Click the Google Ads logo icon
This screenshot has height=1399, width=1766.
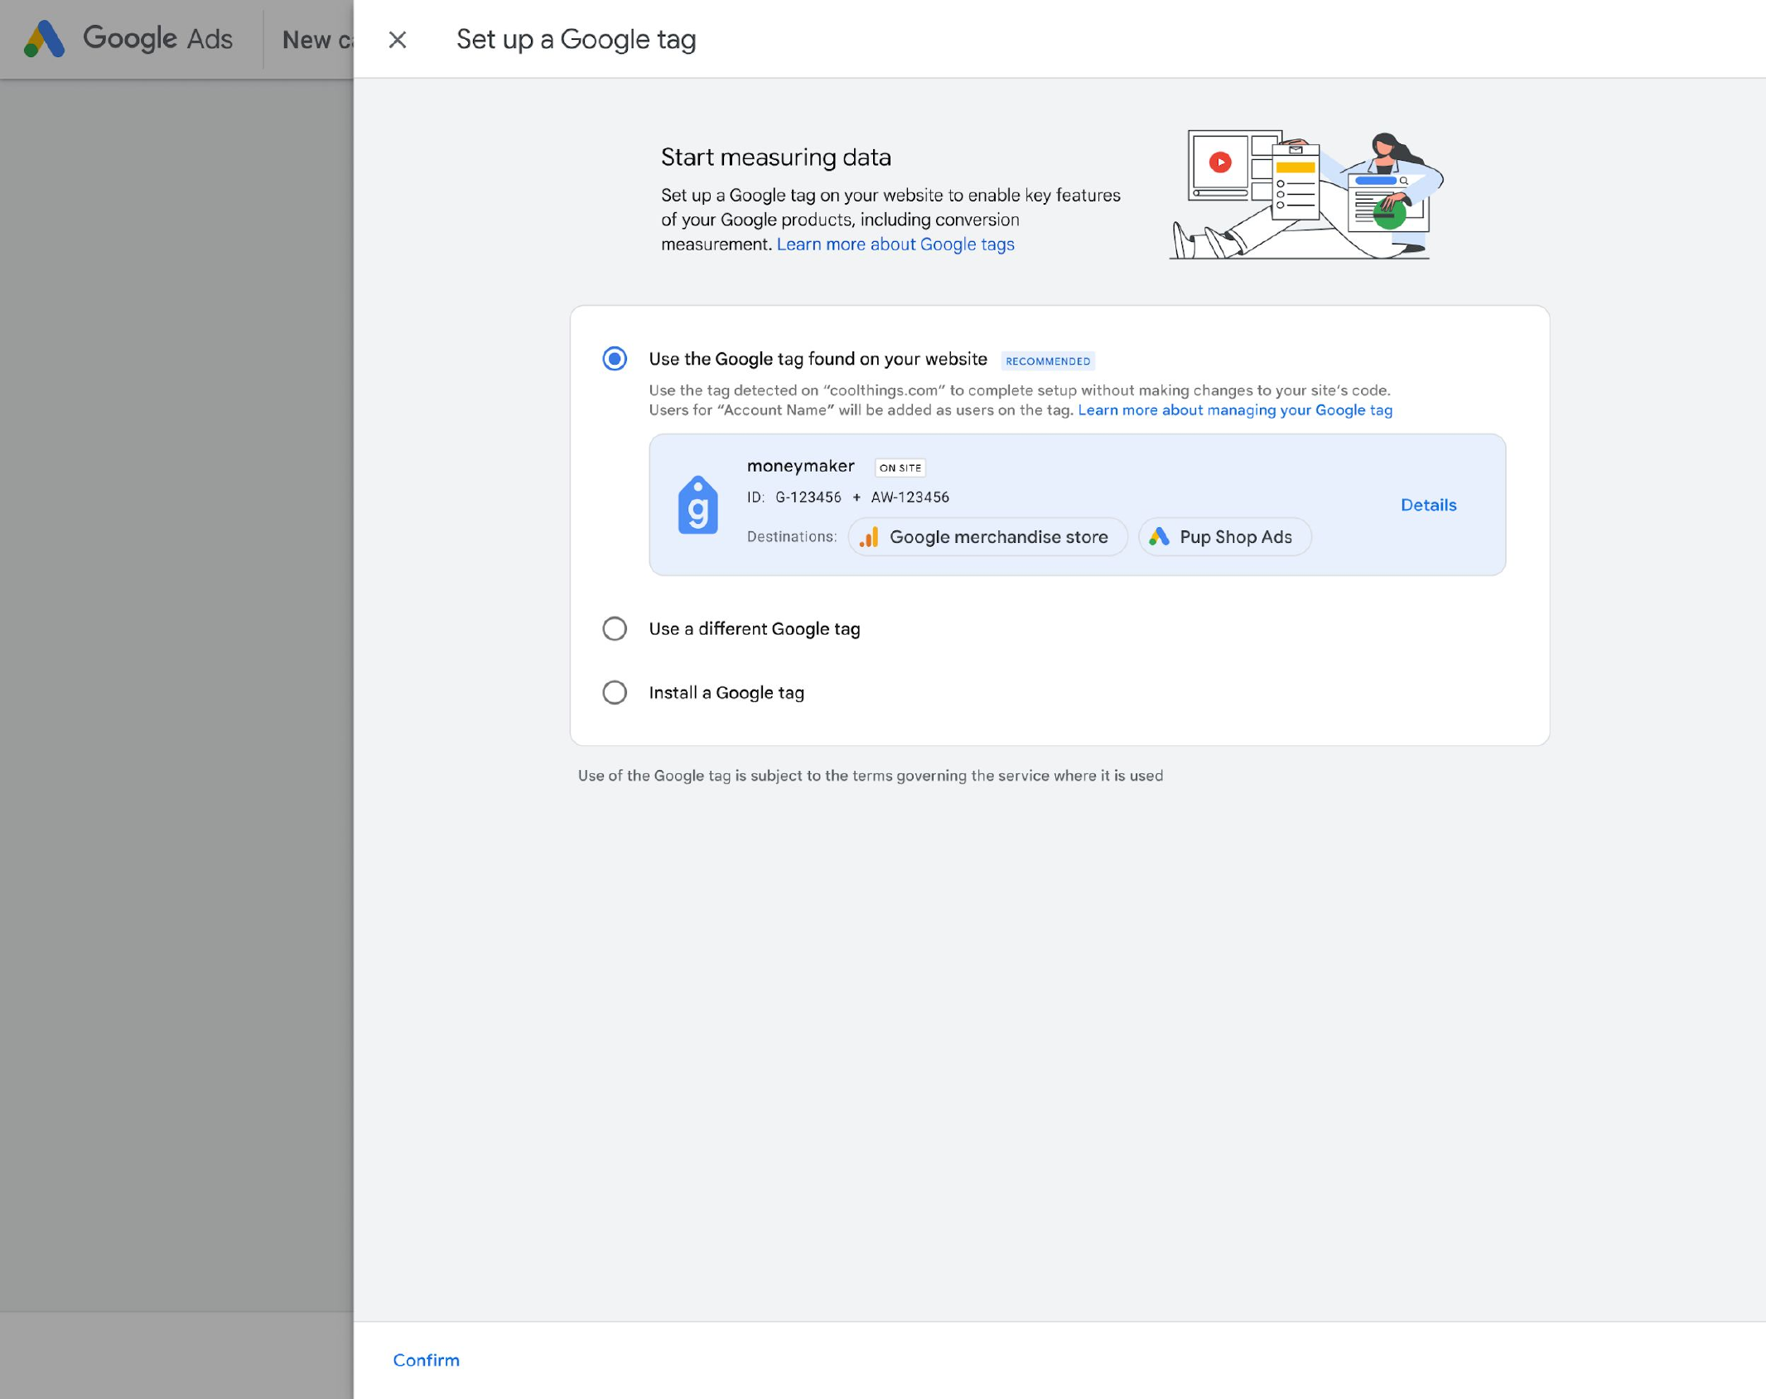[x=45, y=39]
